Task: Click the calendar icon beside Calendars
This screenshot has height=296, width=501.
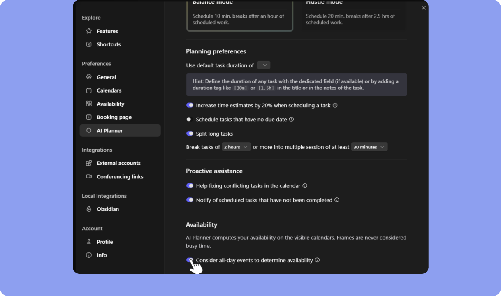Action: tap(89, 90)
